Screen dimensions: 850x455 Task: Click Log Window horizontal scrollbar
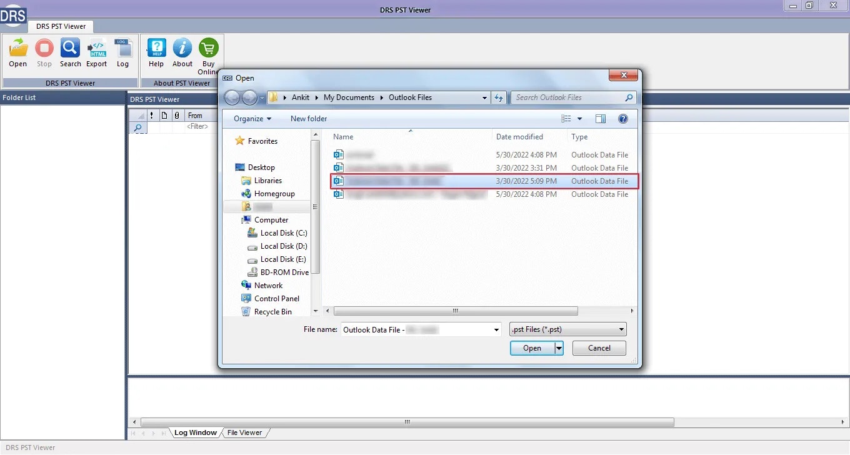click(x=407, y=422)
